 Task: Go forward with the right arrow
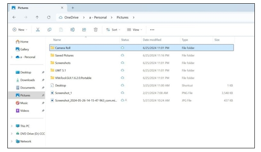point(25,17)
